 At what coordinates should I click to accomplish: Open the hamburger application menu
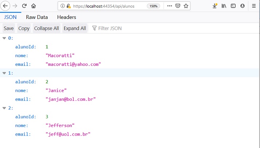click(x=254, y=6)
